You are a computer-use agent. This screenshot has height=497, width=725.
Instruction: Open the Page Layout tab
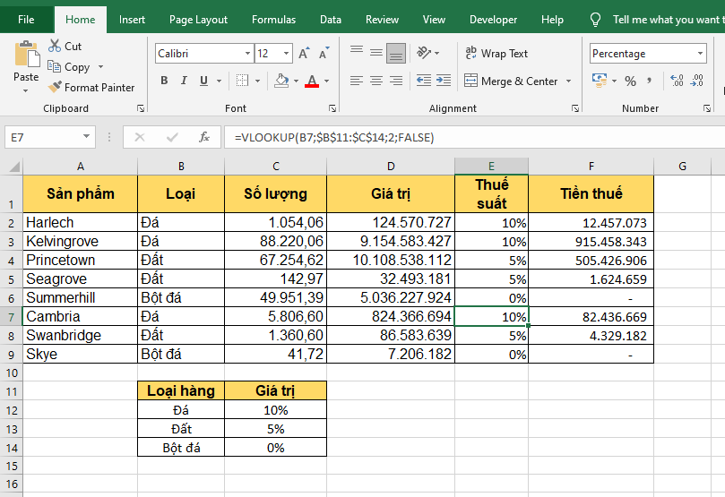point(198,20)
